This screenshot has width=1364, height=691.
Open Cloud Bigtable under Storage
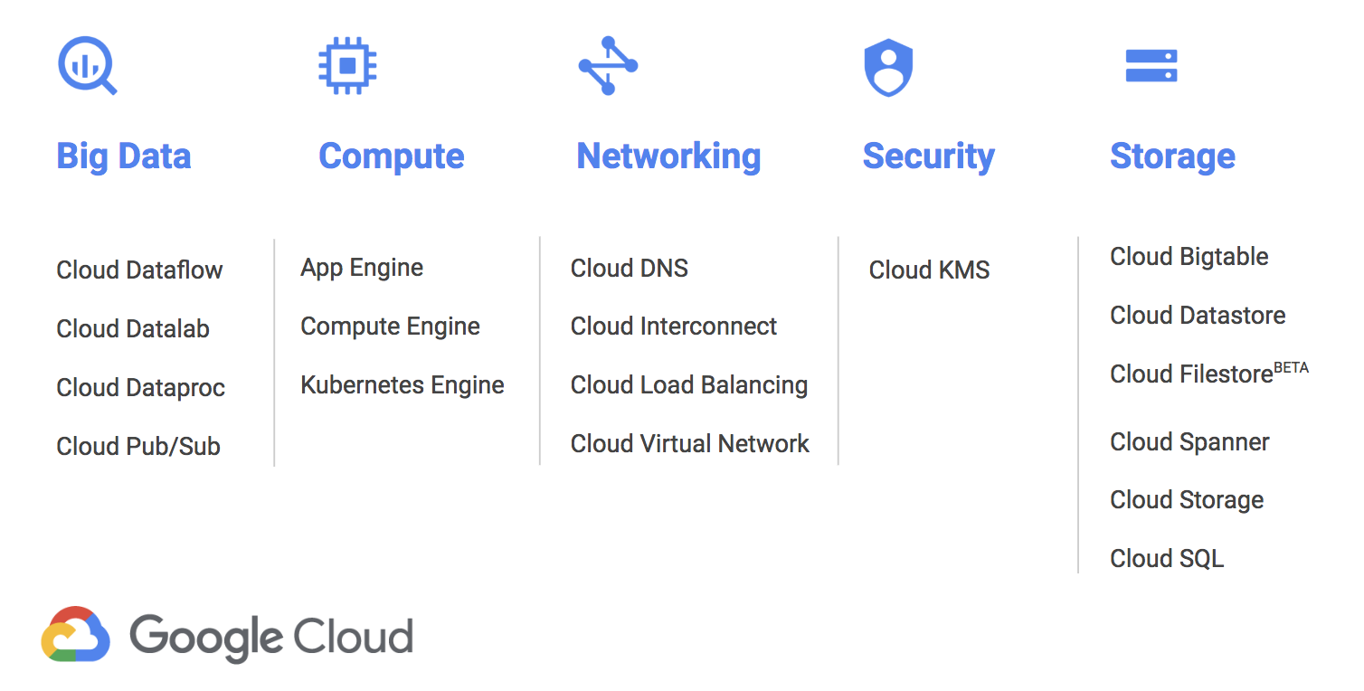[x=1189, y=257]
